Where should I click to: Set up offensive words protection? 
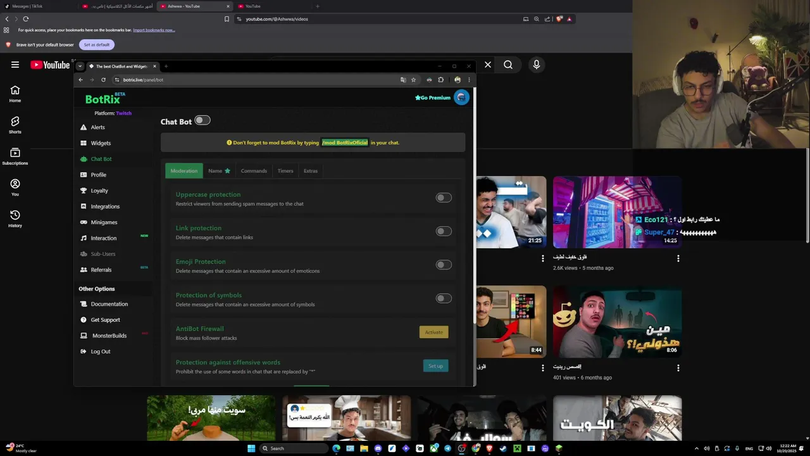(435, 365)
